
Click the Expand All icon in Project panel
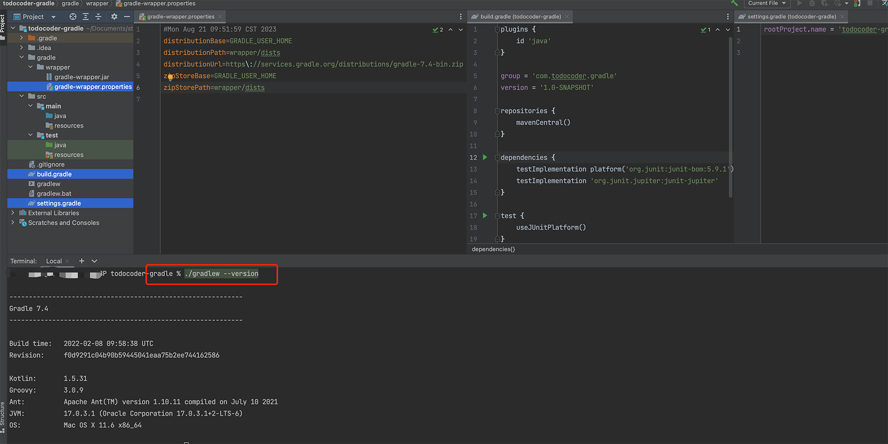86,17
